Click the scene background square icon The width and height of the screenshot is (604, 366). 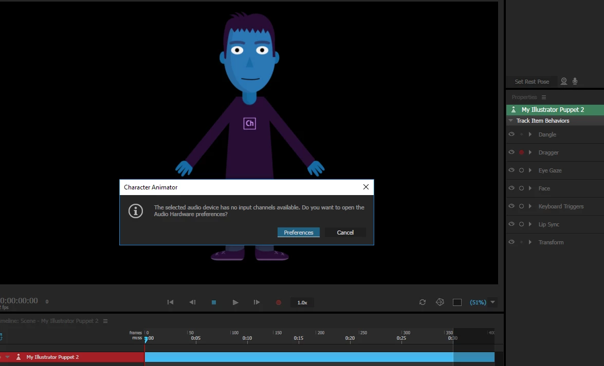click(x=457, y=302)
